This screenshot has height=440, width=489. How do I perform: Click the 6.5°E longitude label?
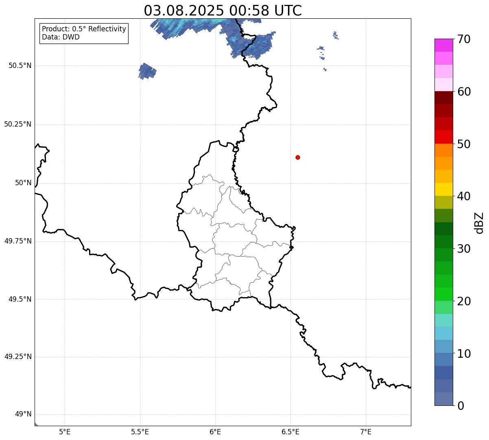coord(290,431)
